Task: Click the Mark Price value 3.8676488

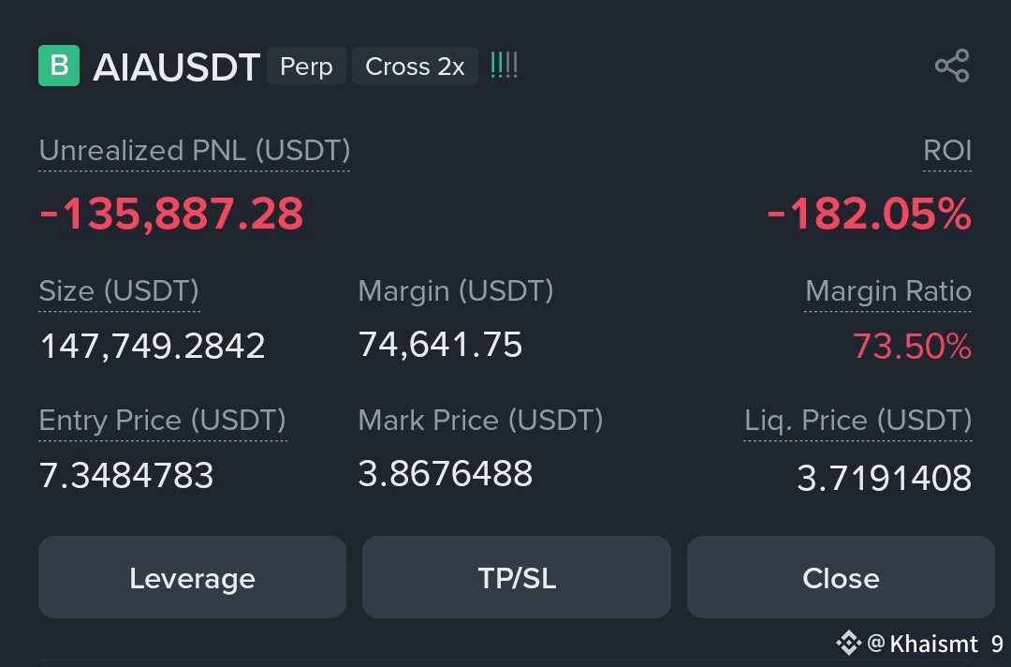Action: click(x=446, y=474)
